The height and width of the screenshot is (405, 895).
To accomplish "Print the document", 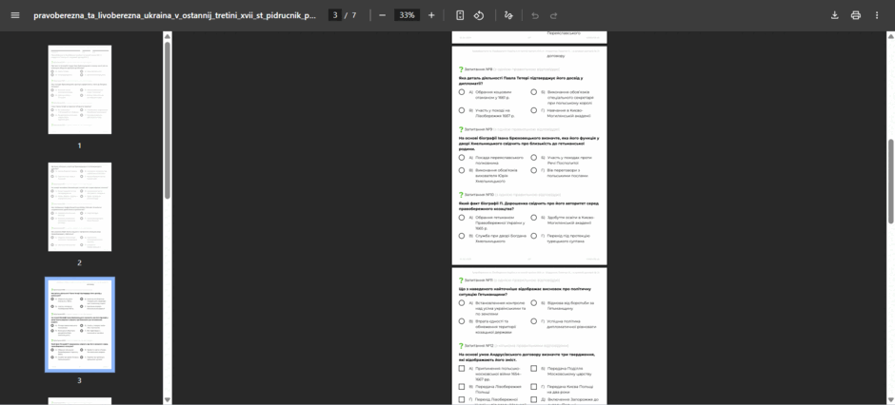I will click(x=856, y=15).
